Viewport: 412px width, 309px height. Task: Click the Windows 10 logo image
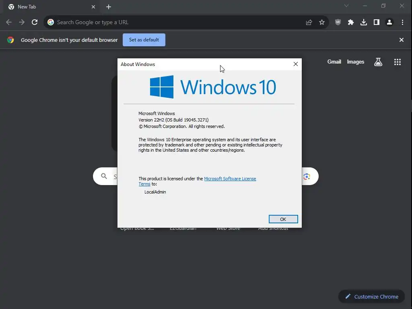213,87
